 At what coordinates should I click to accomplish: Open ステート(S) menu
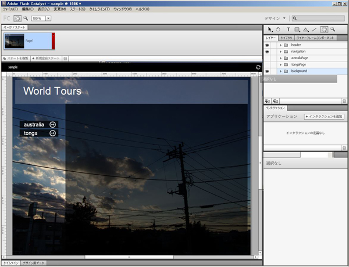[77, 9]
